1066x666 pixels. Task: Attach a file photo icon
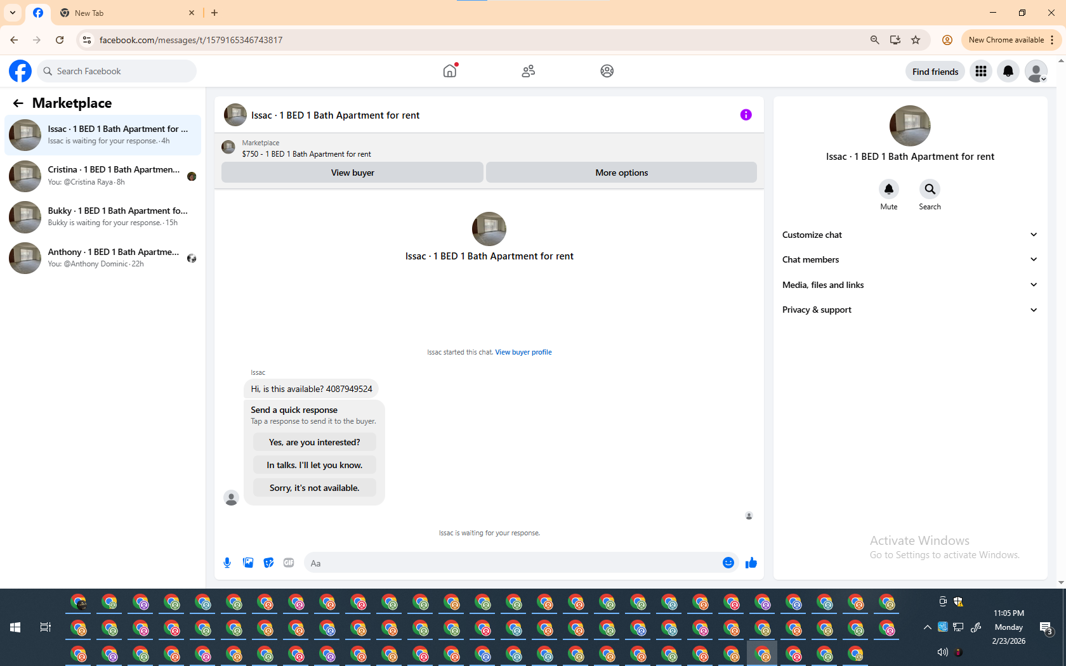[248, 563]
